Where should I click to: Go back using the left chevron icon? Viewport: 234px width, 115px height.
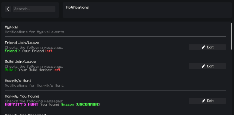[8, 9]
